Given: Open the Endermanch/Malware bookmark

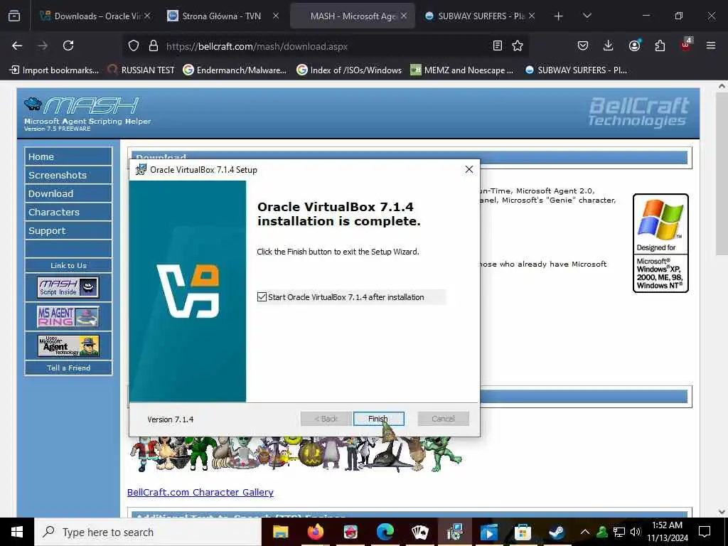Looking at the screenshot, I should [235, 70].
